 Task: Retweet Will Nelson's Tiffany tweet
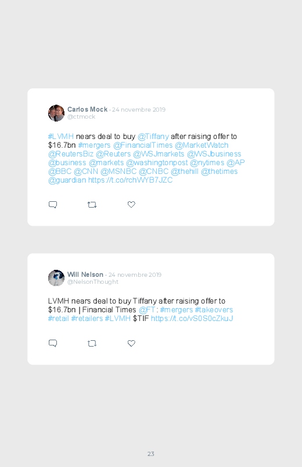[x=92, y=343]
